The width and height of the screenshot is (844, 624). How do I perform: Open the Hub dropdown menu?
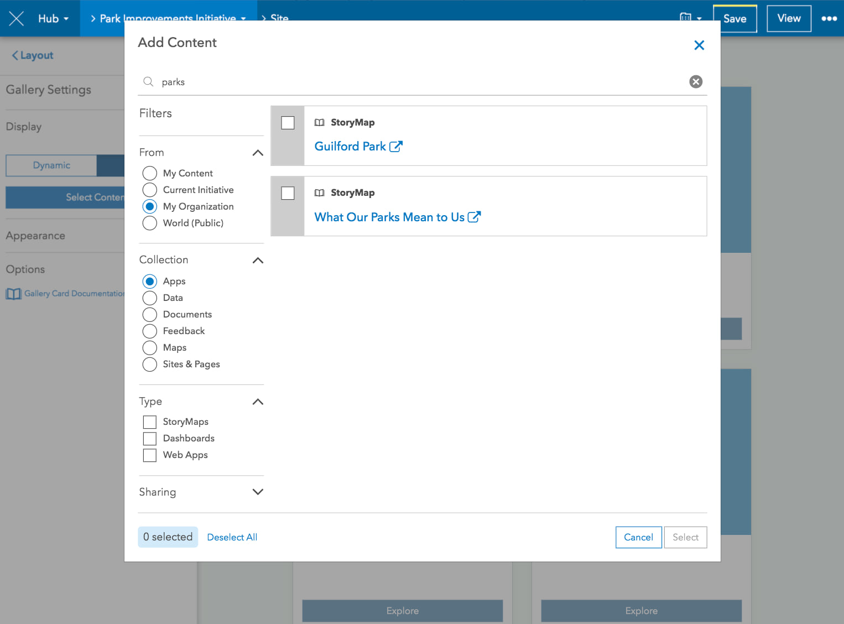pyautogui.click(x=54, y=19)
